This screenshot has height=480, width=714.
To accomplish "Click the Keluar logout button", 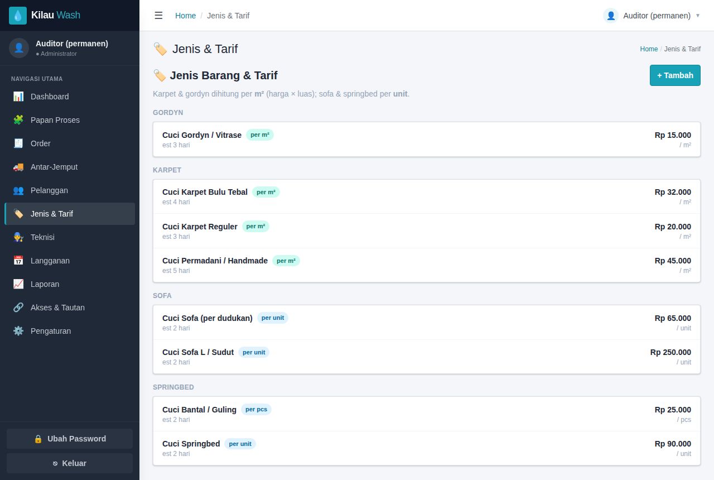I will 70,463.
